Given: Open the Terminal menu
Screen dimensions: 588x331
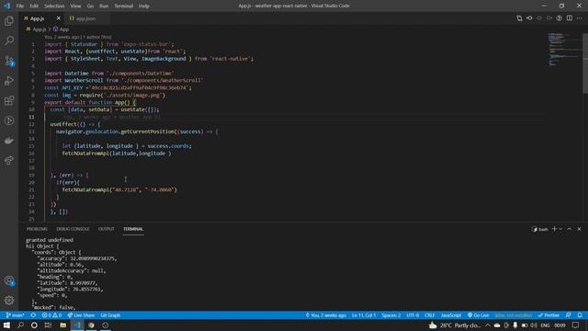Looking at the screenshot, I should point(124,6).
